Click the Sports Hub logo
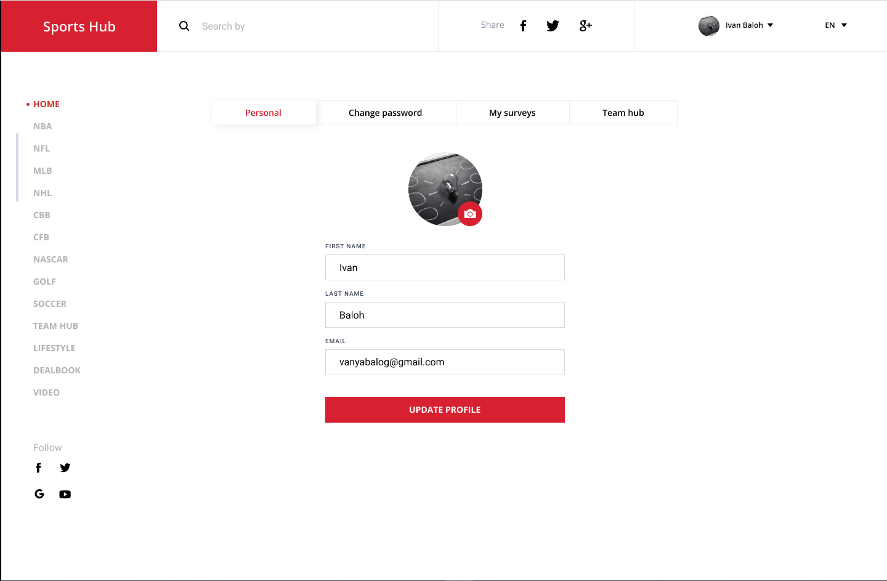Image resolution: width=887 pixels, height=581 pixels. (x=79, y=26)
